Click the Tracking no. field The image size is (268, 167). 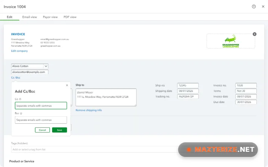tap(188, 96)
